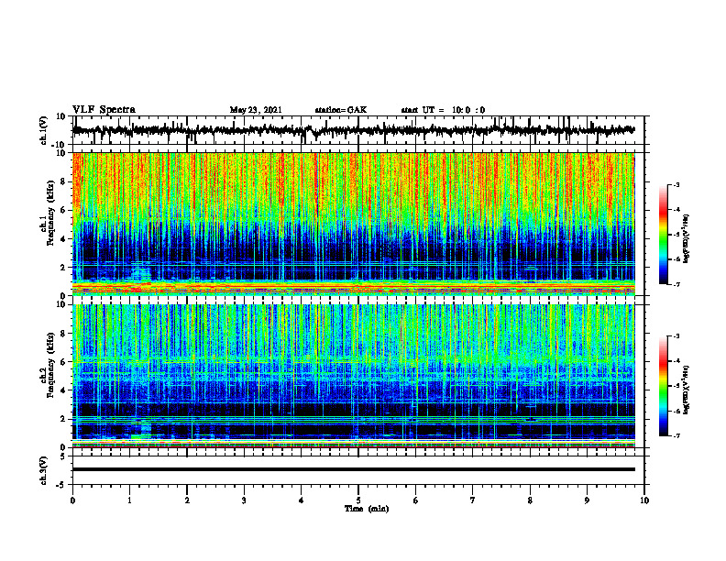Click the ch.2 spectrogram "8" kHz tick label
726x561 pixels.
[63, 334]
